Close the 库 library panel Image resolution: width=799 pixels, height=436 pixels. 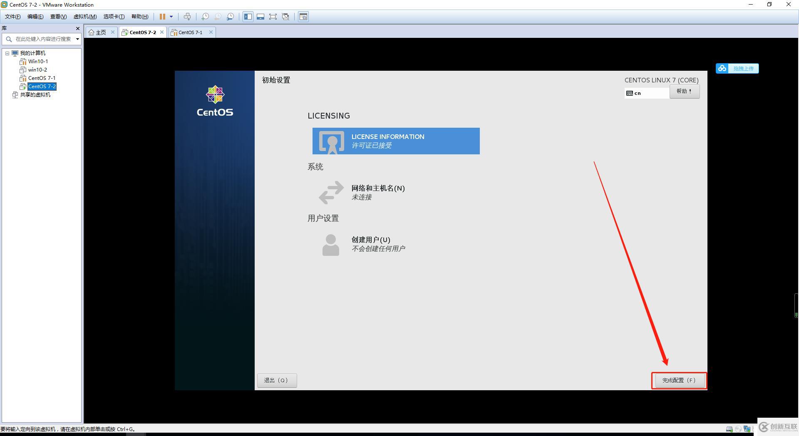(x=77, y=28)
